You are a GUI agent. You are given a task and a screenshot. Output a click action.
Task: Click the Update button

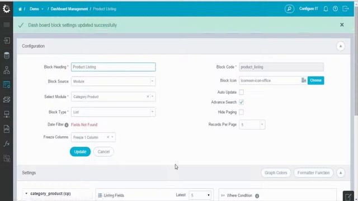click(80, 151)
